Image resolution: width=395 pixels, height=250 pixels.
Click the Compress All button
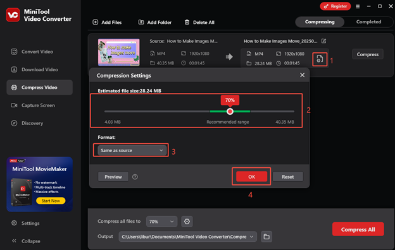(x=358, y=229)
